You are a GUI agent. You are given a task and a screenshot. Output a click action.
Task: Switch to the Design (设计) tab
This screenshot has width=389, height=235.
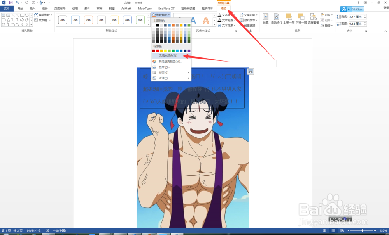click(45, 9)
